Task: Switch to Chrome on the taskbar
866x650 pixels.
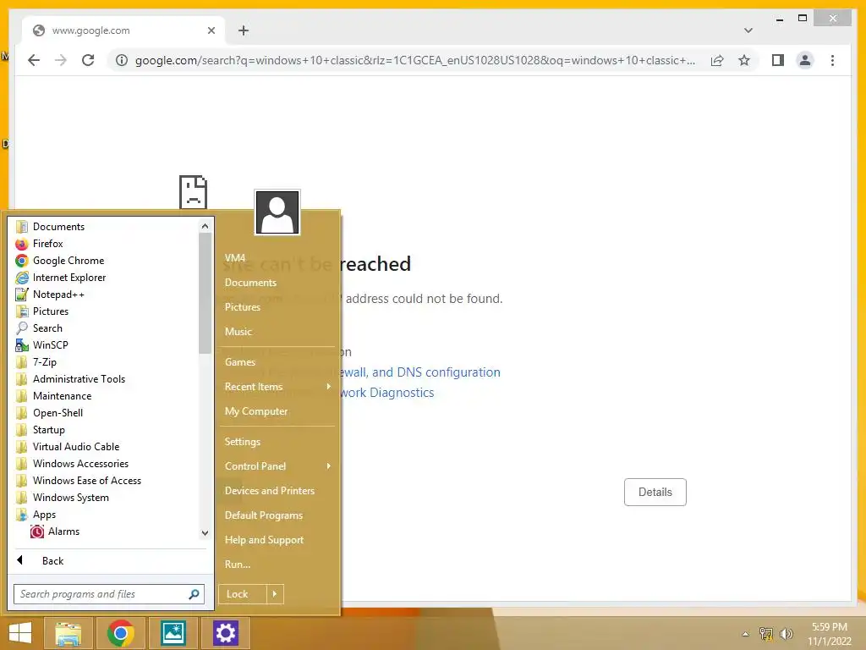Action: (x=120, y=633)
